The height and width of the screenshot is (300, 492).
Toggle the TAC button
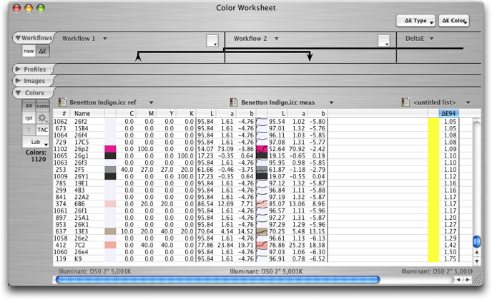(x=42, y=130)
